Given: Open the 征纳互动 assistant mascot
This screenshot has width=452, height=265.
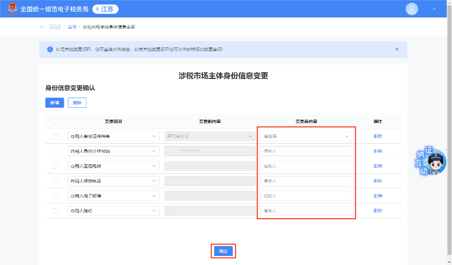Looking at the screenshot, I should (x=431, y=161).
